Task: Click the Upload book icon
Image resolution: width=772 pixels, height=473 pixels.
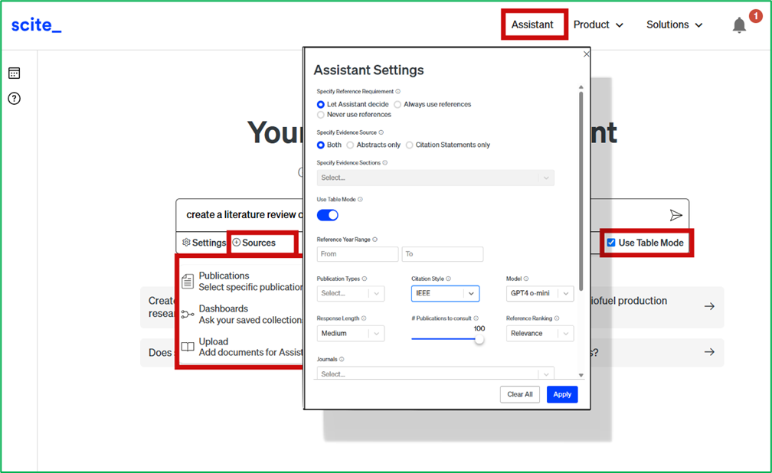Action: pos(188,347)
